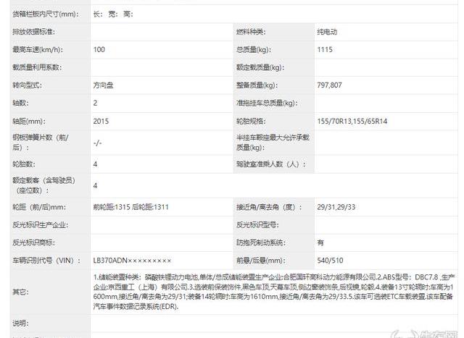Select the 燃料种类 label cell
The height and width of the screenshot is (338, 464).
[251, 32]
